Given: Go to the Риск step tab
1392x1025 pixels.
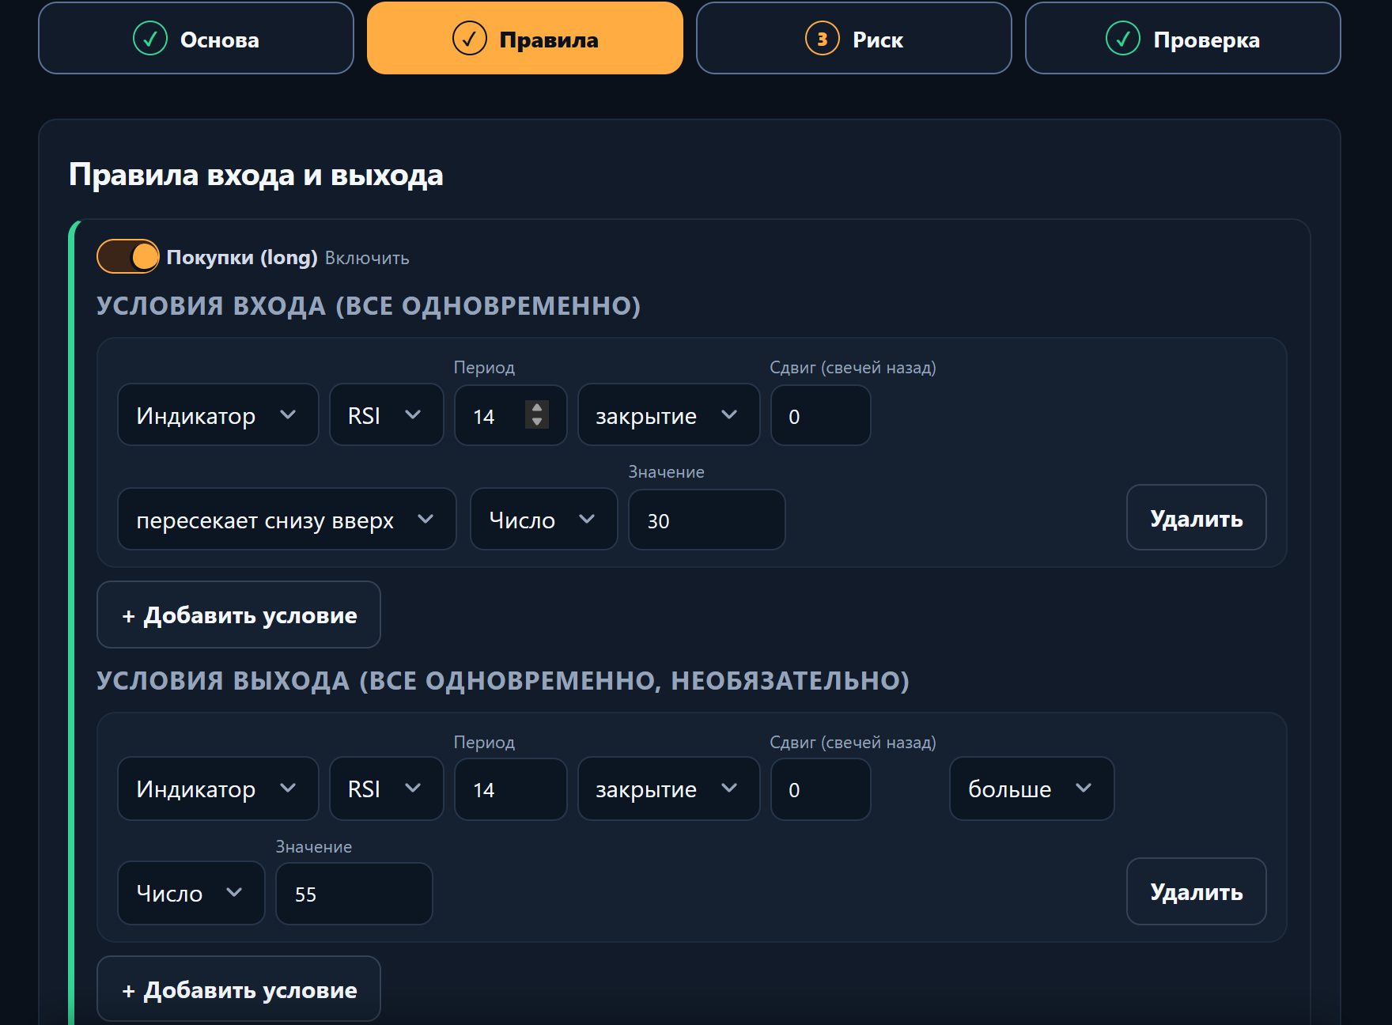Looking at the screenshot, I should click(854, 38).
